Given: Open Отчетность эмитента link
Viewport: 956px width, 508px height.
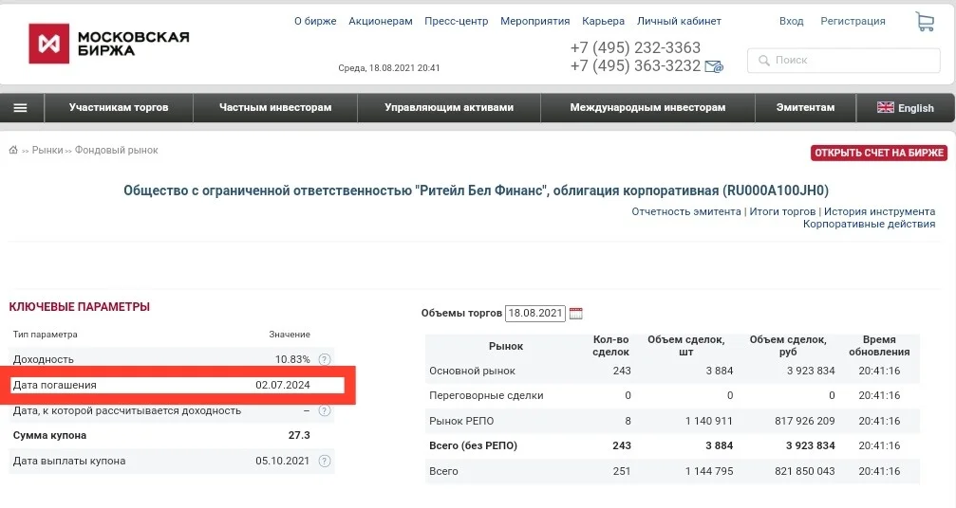Looking at the screenshot, I should pos(685,211).
